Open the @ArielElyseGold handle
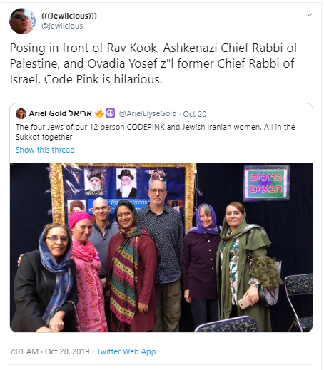The height and width of the screenshot is (370, 324). (x=148, y=113)
